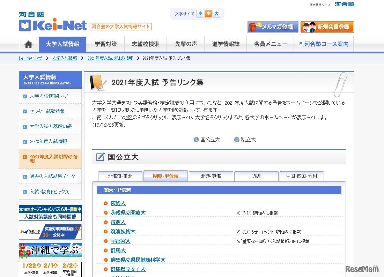The width and height of the screenshot is (384, 277).
Task: Switch to the 北海道・東北 region tab
Action: coord(120,176)
